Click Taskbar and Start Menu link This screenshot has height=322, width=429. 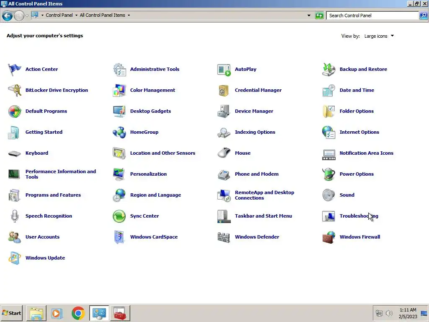tap(263, 216)
